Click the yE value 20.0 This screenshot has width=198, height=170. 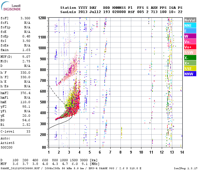26,116
